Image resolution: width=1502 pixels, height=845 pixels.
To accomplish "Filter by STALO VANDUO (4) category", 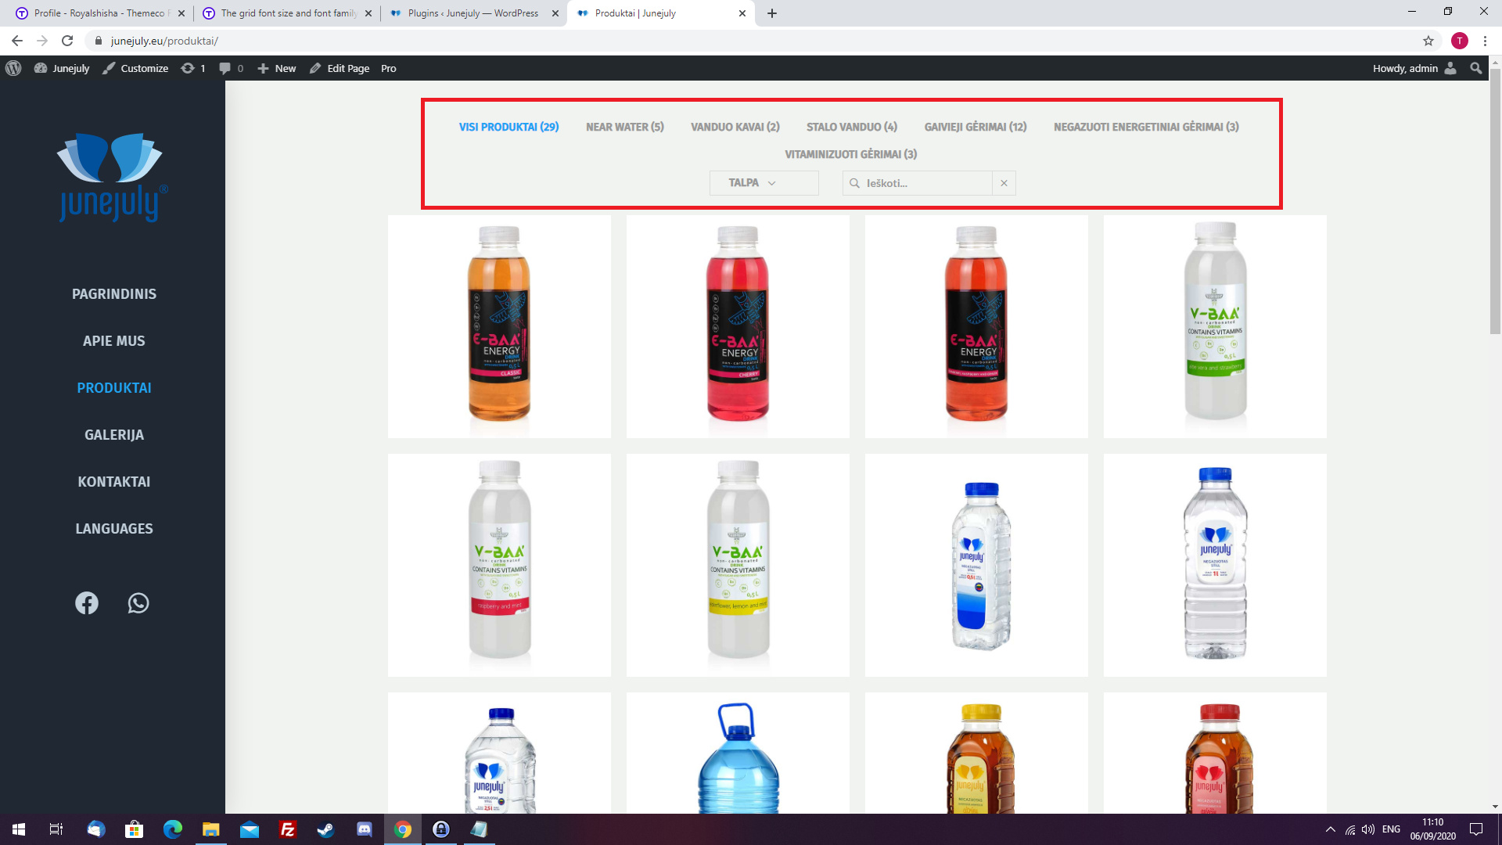I will coord(852,127).
